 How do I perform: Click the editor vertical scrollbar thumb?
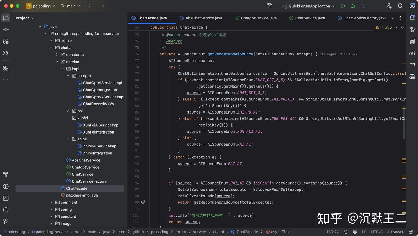(404, 123)
